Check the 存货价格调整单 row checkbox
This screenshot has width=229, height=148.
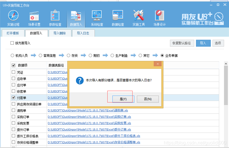click(13, 142)
